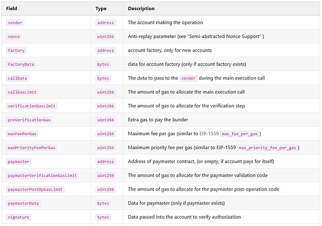
Task: Click the "Type" column header
Action: (101, 9)
